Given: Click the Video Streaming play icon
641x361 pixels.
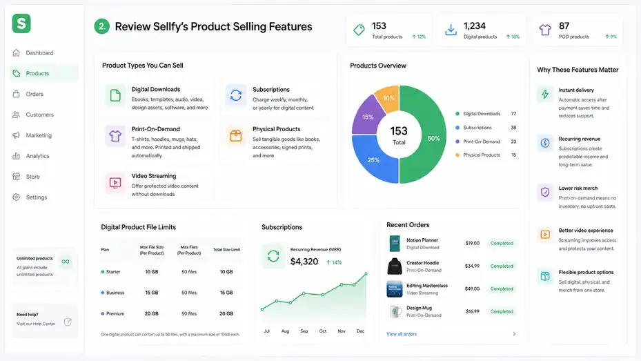Looking at the screenshot, I should (x=115, y=183).
